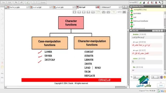Click the redo arrow in top toolbar
166x93 pixels.
(x=22, y=2)
